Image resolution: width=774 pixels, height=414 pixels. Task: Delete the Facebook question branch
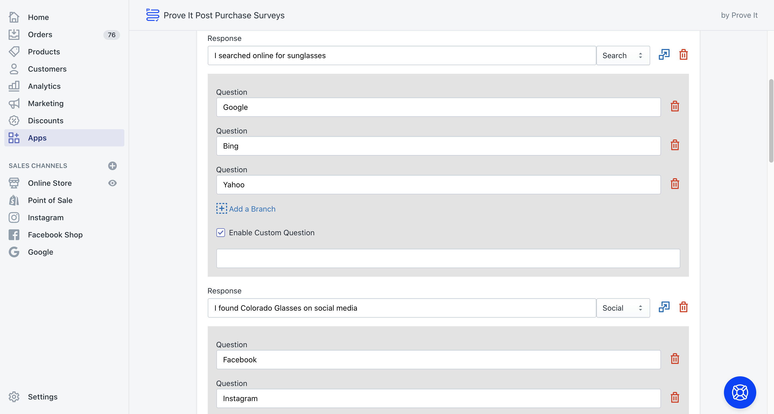click(x=674, y=359)
